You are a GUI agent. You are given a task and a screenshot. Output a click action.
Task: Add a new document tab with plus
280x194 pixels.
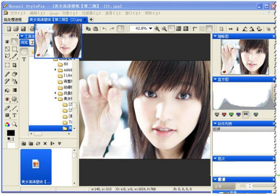[x=91, y=20]
